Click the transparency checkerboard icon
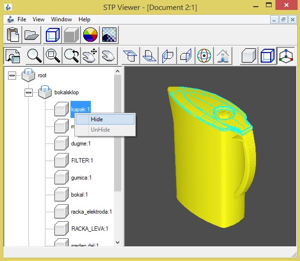The width and height of the screenshot is (300, 261). point(109,35)
